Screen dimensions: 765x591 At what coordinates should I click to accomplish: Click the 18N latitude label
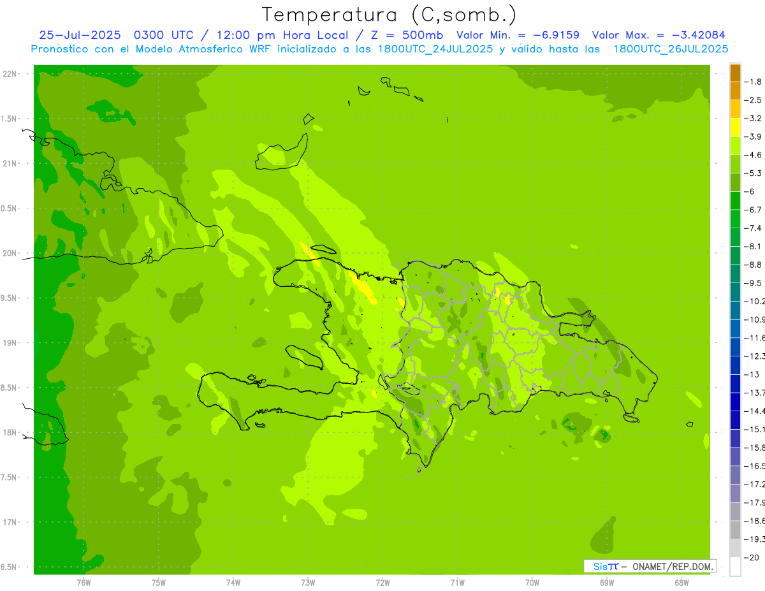click(x=11, y=432)
